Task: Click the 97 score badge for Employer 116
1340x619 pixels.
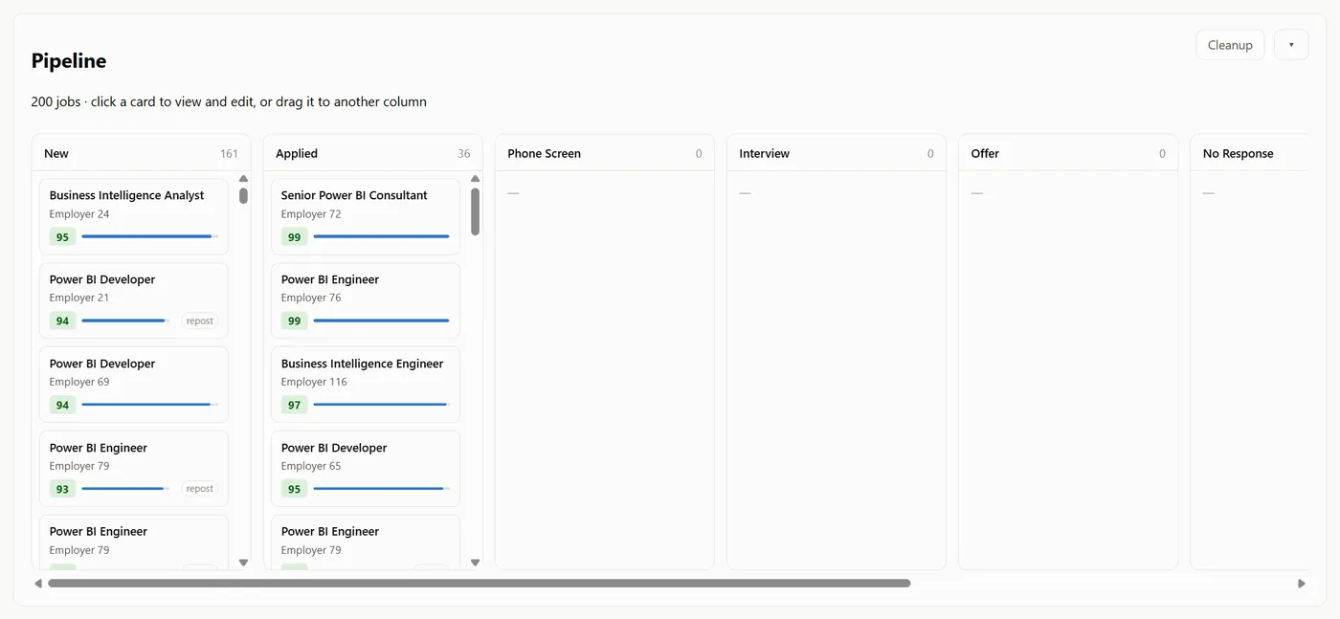Action: (x=294, y=405)
